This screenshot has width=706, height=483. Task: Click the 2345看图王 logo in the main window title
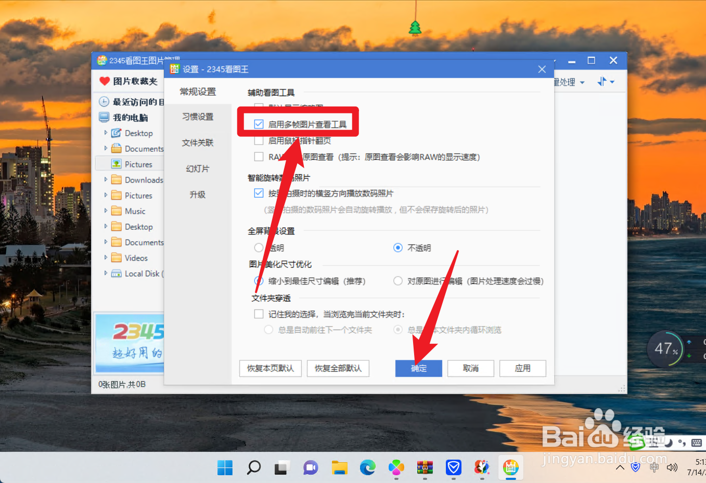[x=102, y=60]
